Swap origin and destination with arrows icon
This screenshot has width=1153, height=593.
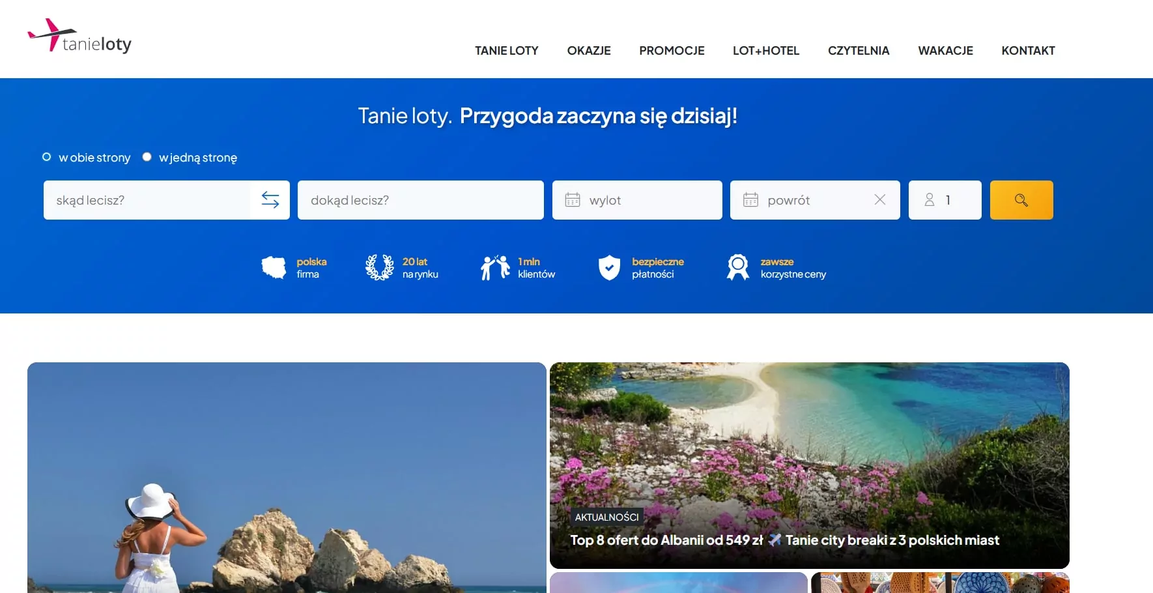click(x=270, y=200)
